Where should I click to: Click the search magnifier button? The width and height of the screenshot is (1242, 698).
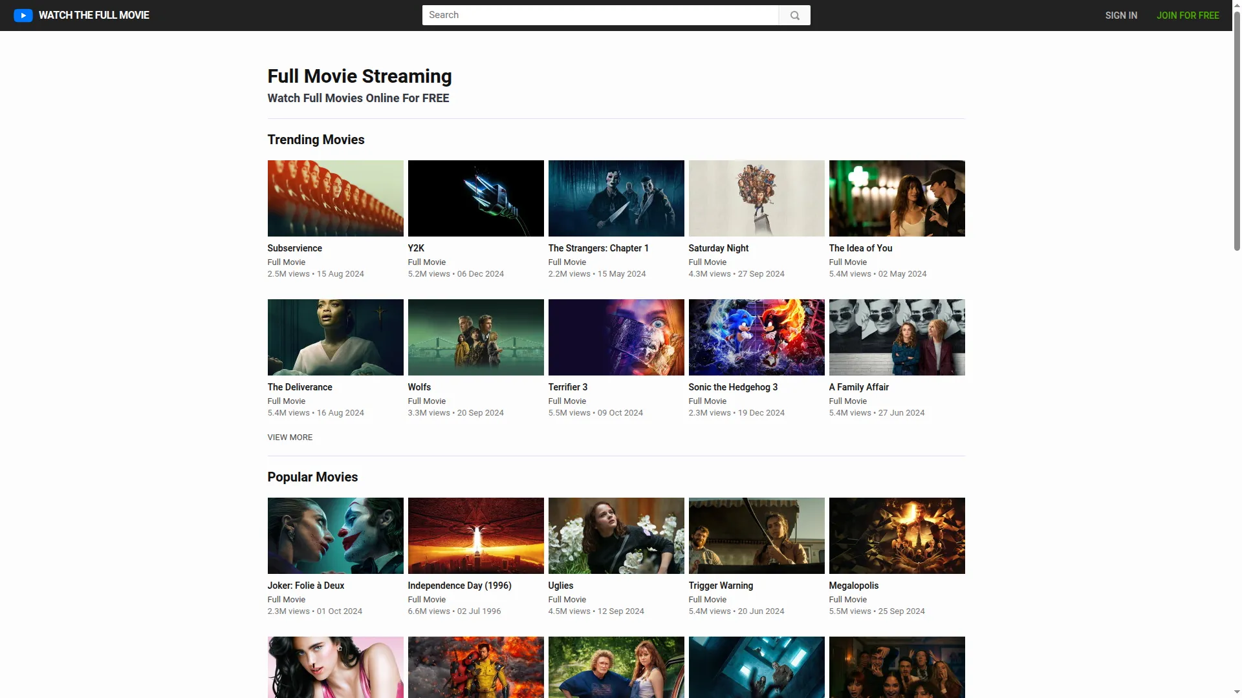(x=794, y=16)
